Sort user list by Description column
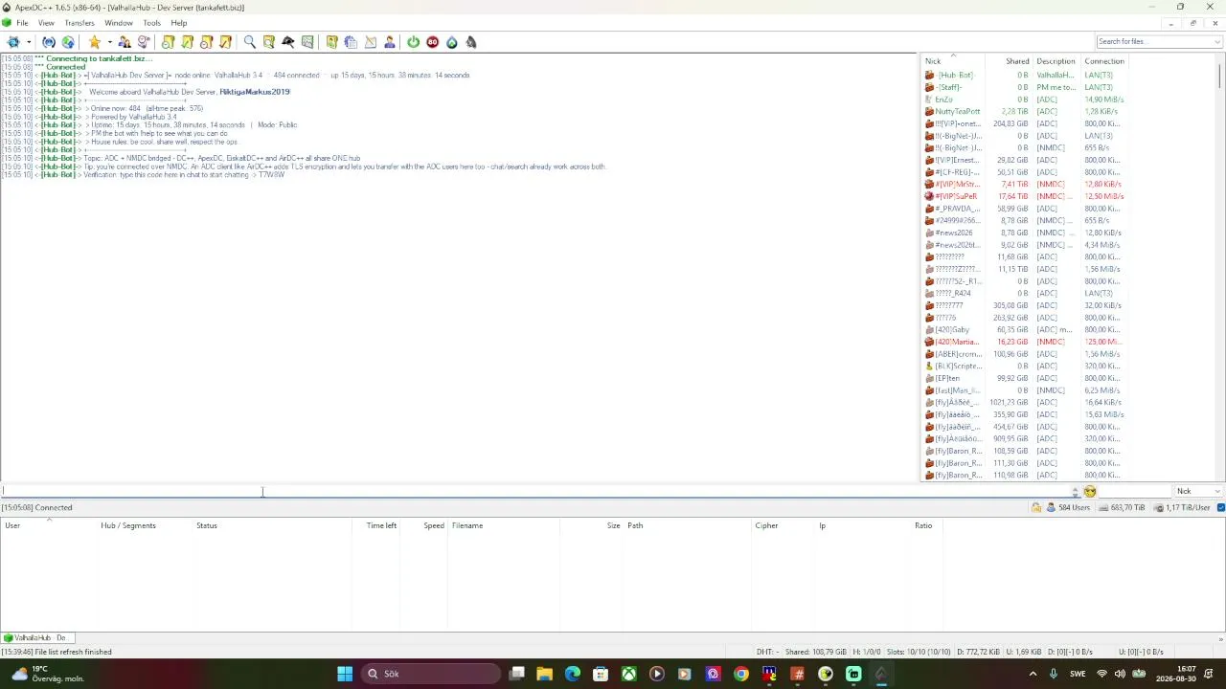This screenshot has height=689, width=1226. (x=1056, y=61)
